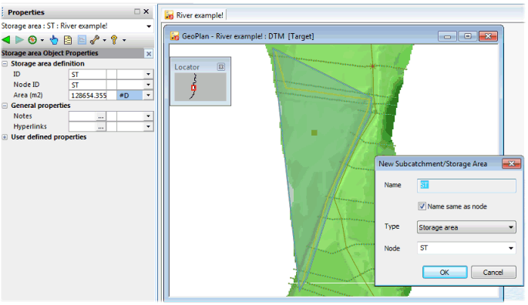Click the green compass find icon
Screen dimensions: 528x305
click(x=32, y=40)
